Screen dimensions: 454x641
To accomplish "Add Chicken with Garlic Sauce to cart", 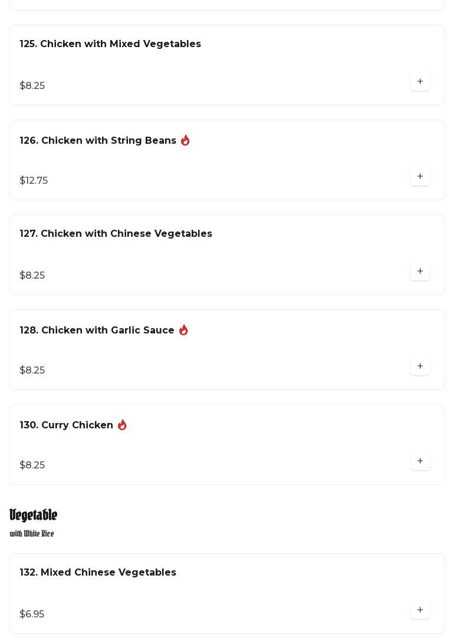I will click(x=420, y=366).
